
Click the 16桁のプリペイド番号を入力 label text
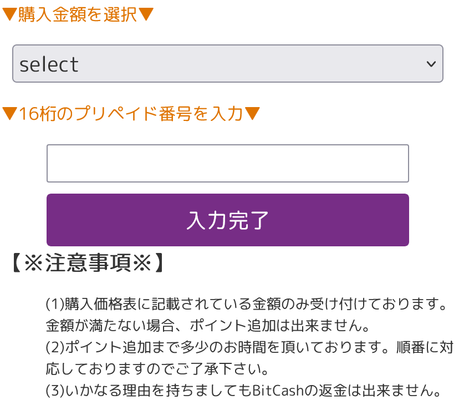pos(131,114)
